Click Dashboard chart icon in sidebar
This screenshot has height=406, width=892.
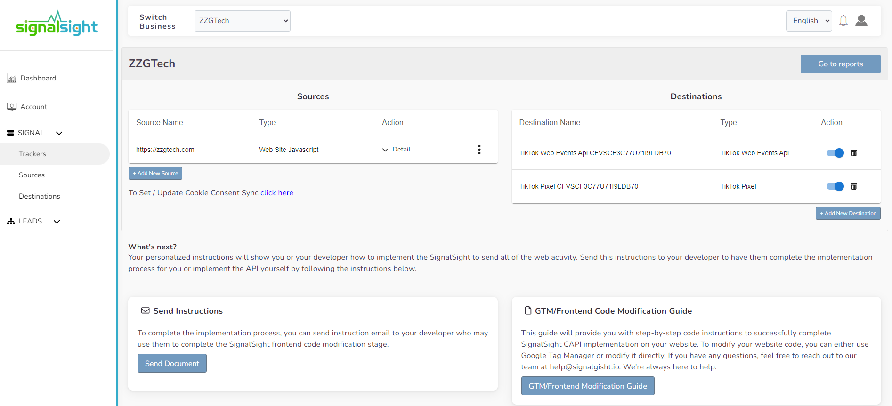(x=12, y=79)
